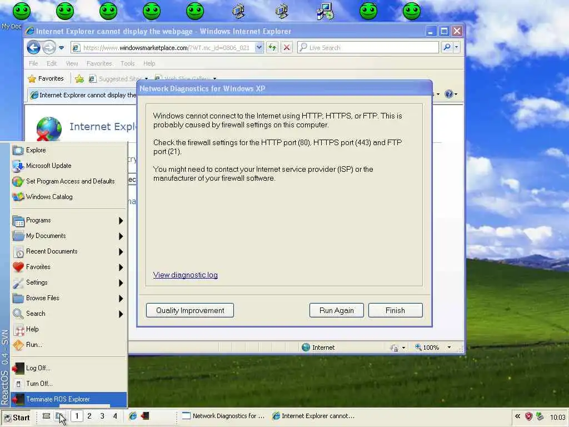Open Browse Files in the Start menu
This screenshot has height=427, width=569.
pyautogui.click(x=69, y=298)
